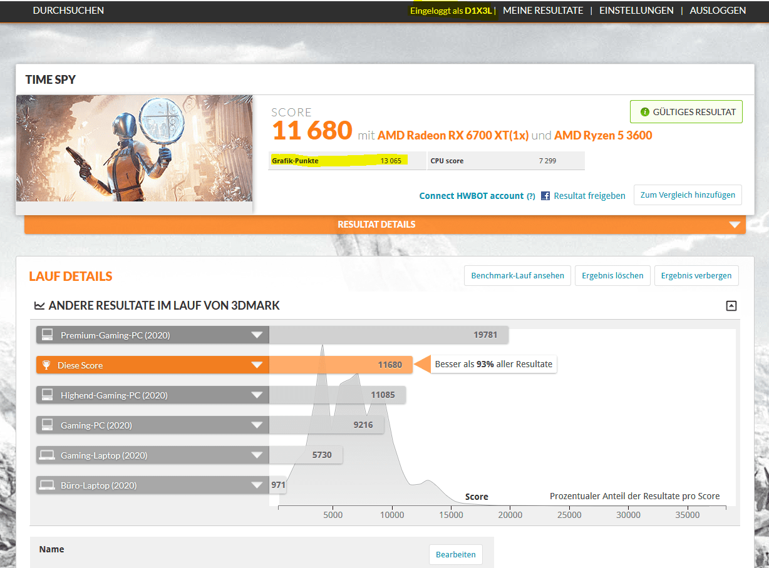Click the TIME SPY title
Screen dimensions: 769x568
51,80
